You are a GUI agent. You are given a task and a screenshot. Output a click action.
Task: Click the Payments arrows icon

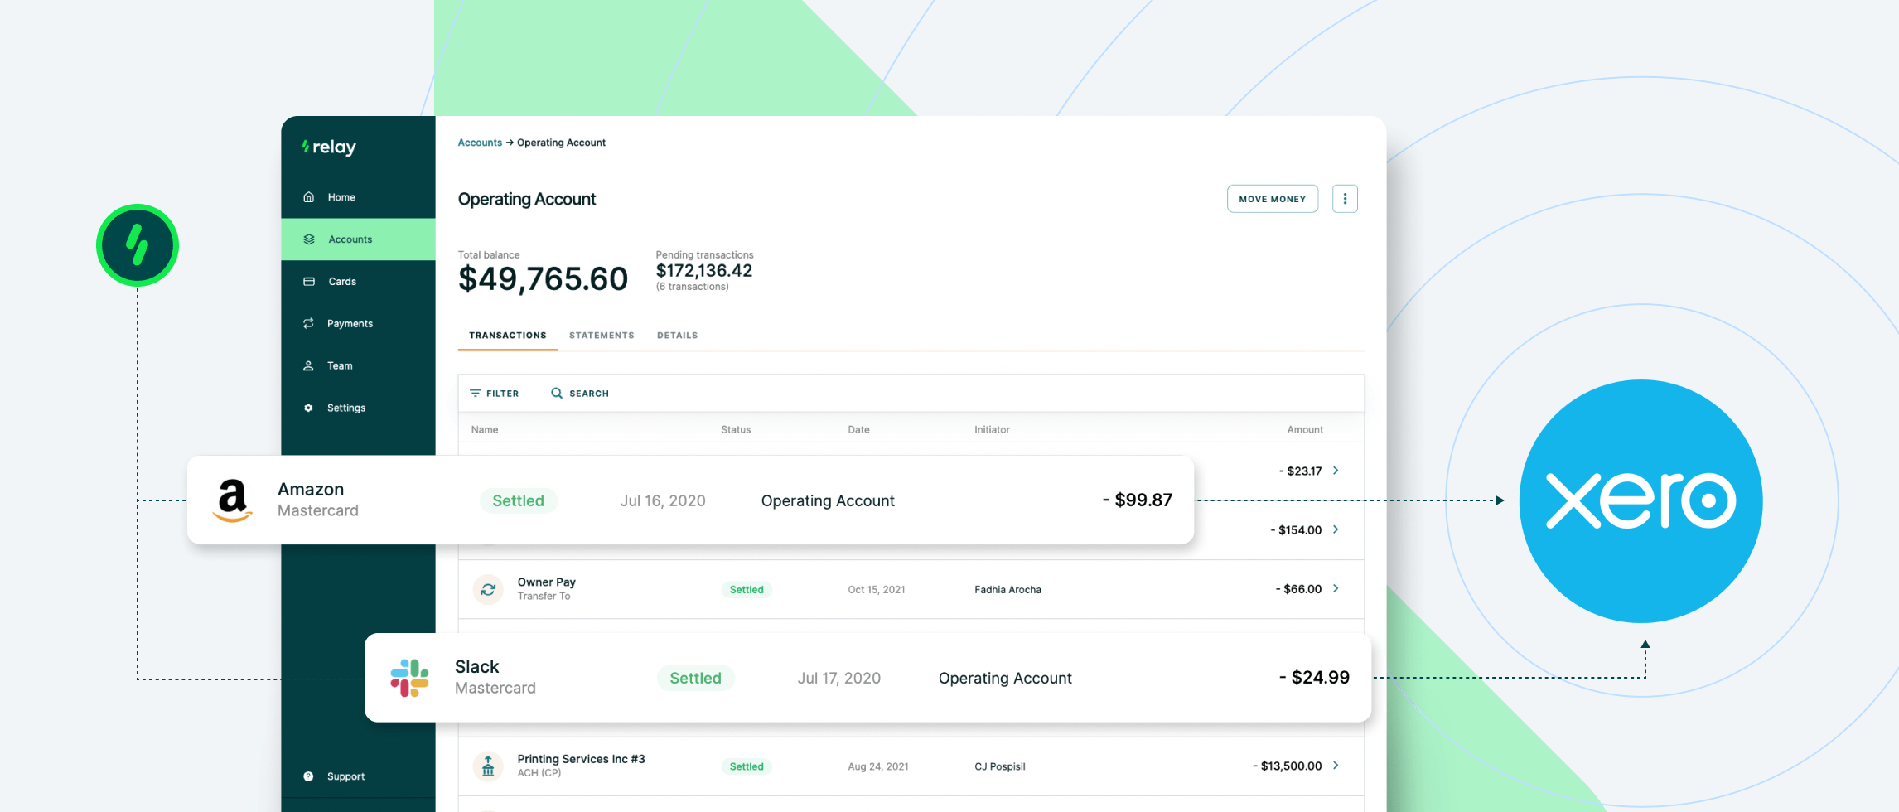[309, 323]
